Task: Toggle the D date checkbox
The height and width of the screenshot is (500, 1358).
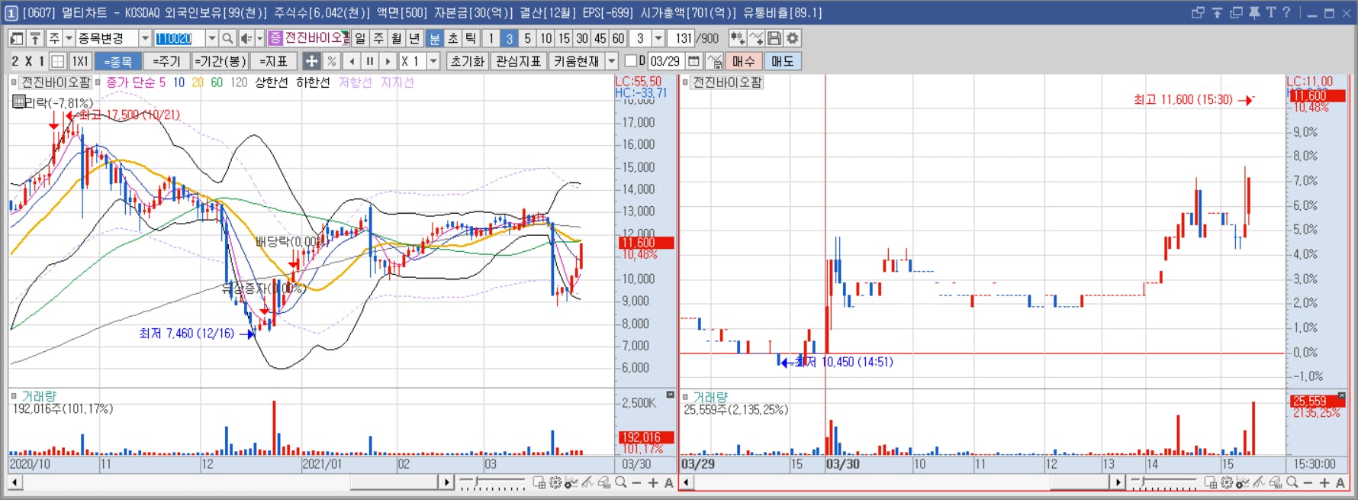Action: tap(630, 60)
